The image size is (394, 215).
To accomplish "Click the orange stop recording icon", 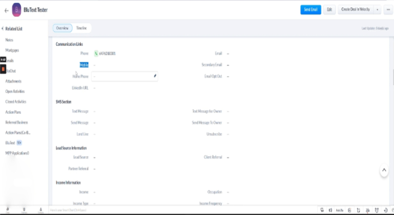I will click(3, 69).
